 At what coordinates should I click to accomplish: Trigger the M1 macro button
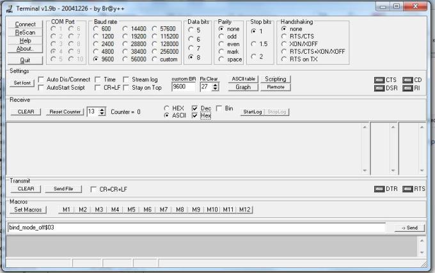[66, 210]
